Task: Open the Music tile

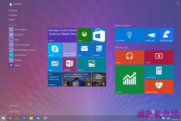Action: coord(129,57)
